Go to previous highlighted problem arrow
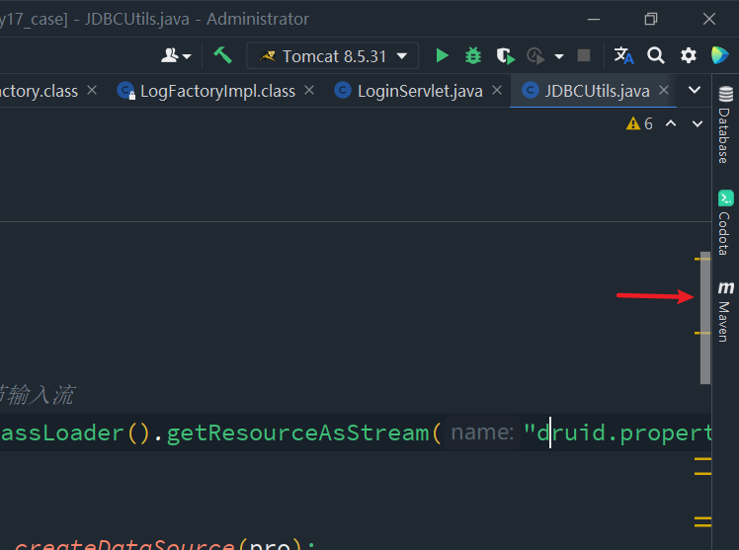 pyautogui.click(x=671, y=123)
